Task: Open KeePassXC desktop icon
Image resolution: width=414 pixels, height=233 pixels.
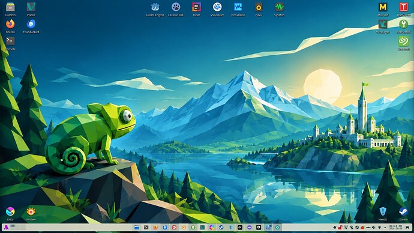Action: (x=403, y=26)
